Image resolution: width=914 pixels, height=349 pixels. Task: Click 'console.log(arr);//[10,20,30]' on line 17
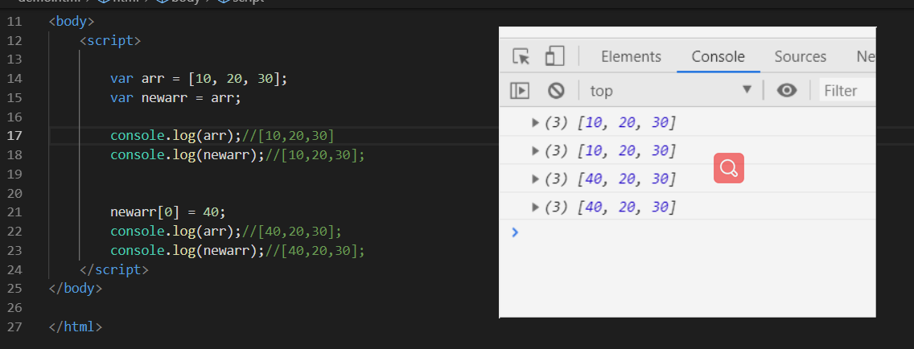click(222, 136)
